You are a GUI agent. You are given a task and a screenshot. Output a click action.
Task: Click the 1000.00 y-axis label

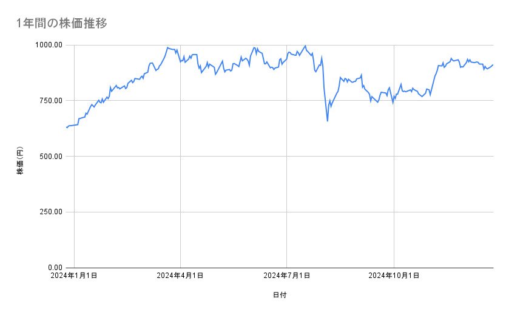point(49,45)
